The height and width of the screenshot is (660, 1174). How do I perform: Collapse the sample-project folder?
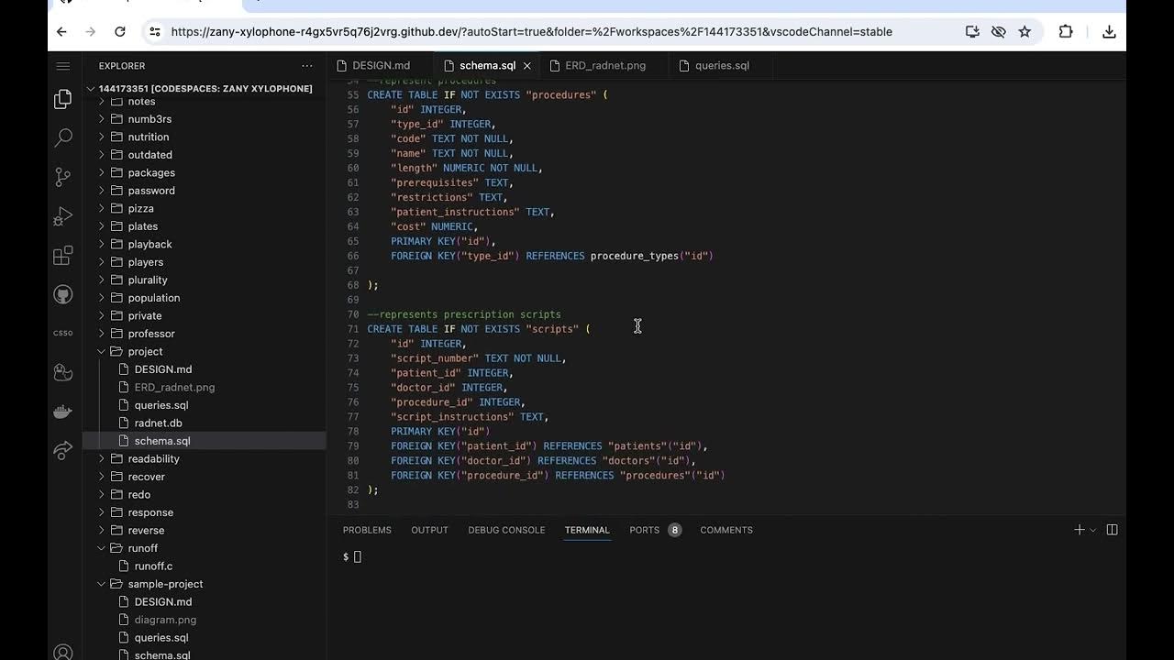click(205, 584)
